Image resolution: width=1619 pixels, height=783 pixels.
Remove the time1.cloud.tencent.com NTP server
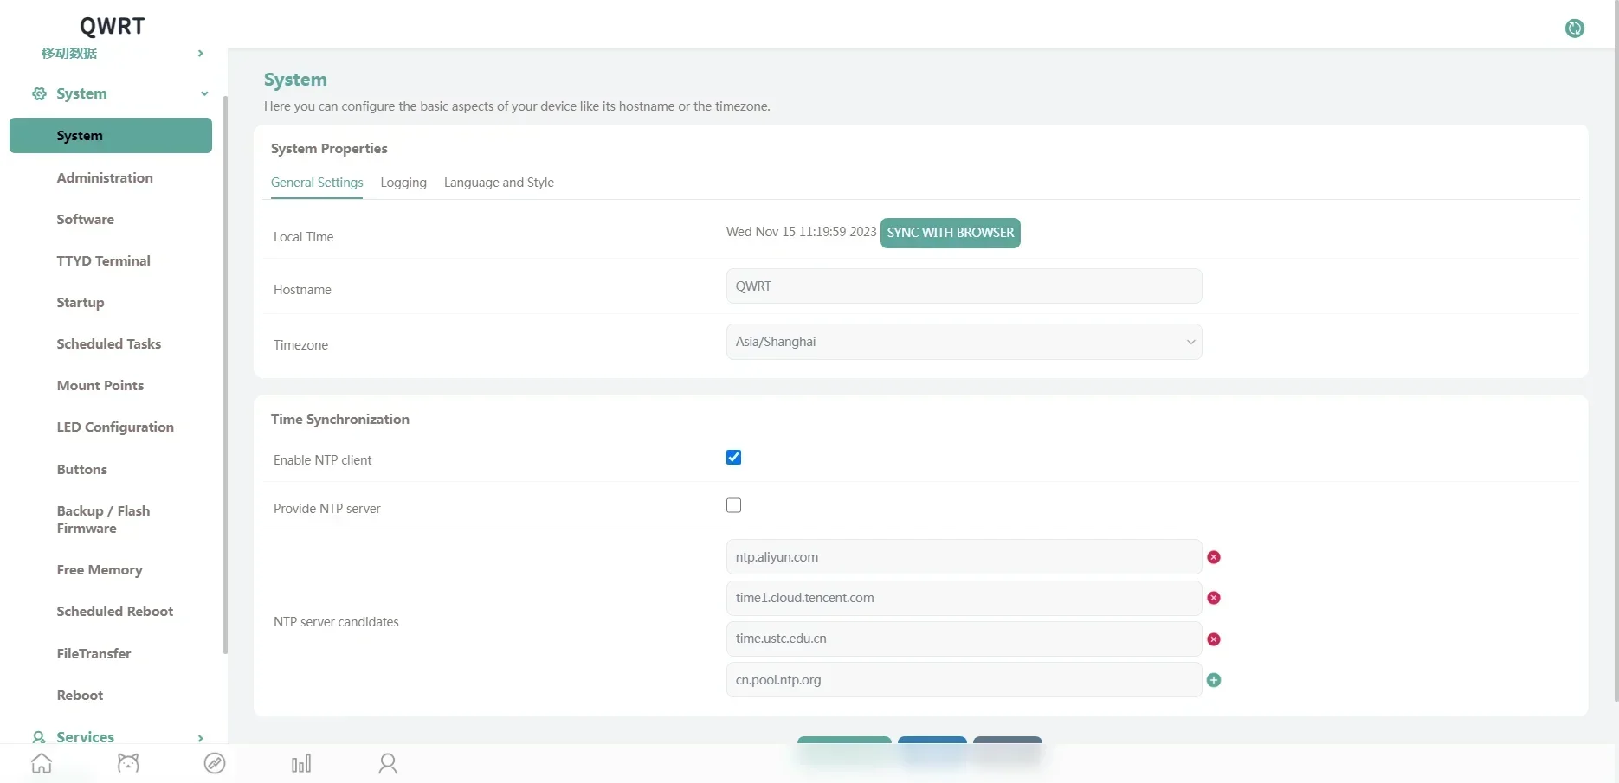coord(1214,598)
